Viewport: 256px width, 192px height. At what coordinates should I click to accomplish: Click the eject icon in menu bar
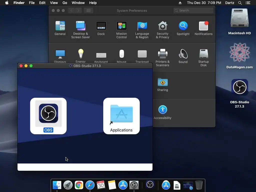[x=180, y=3]
